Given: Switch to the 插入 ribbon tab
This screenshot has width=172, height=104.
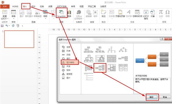Looking at the screenshot, I should click(25, 6).
